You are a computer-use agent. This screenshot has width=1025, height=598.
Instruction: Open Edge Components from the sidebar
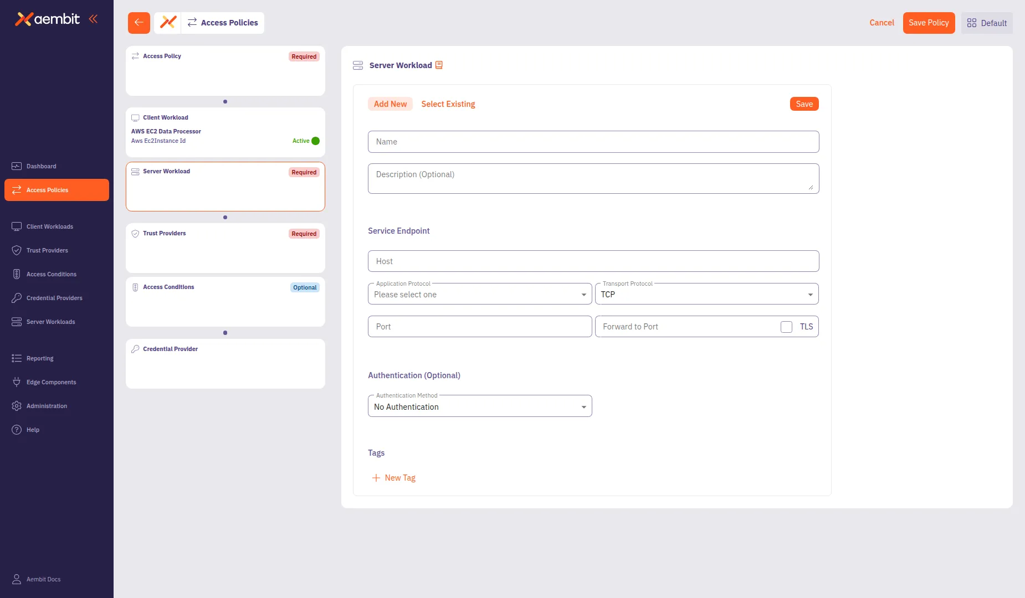click(x=51, y=382)
